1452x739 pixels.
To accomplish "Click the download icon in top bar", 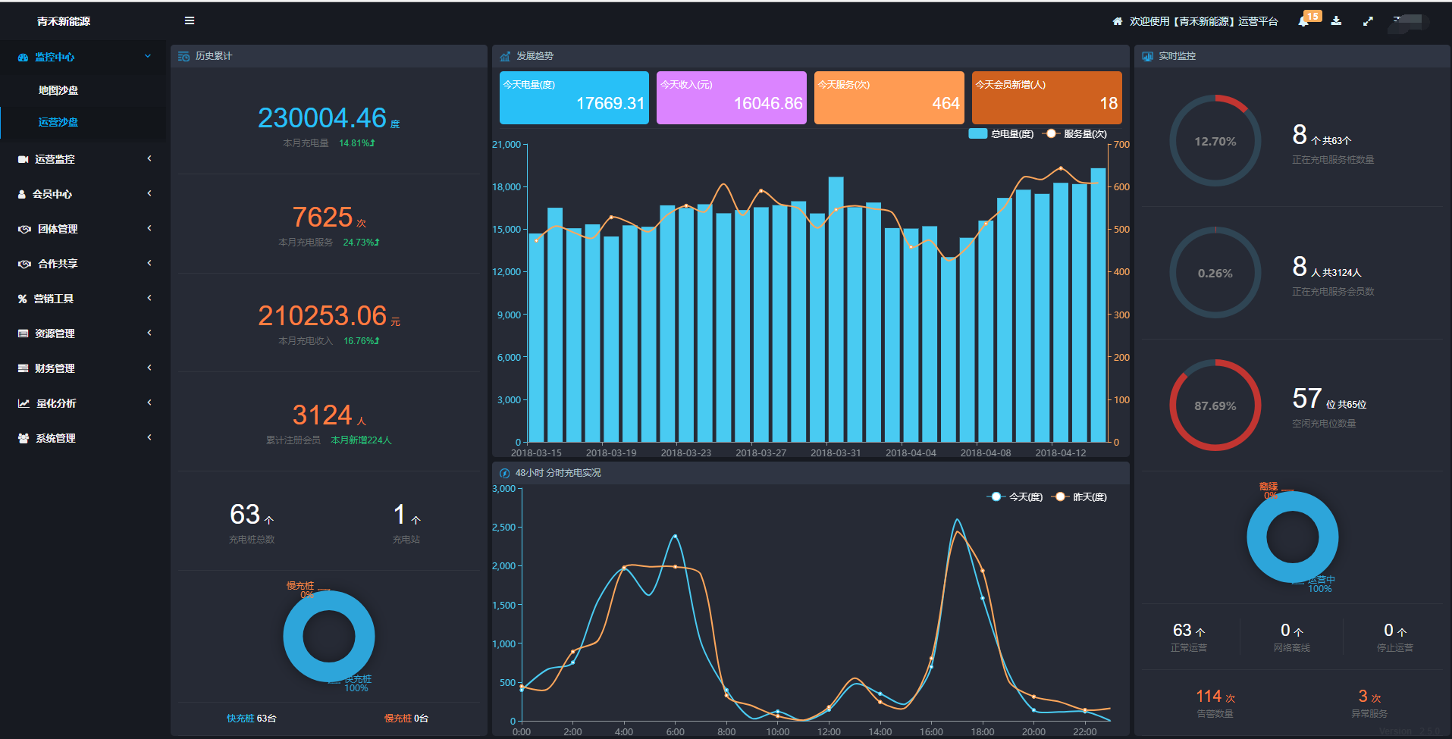I will 1336,21.
